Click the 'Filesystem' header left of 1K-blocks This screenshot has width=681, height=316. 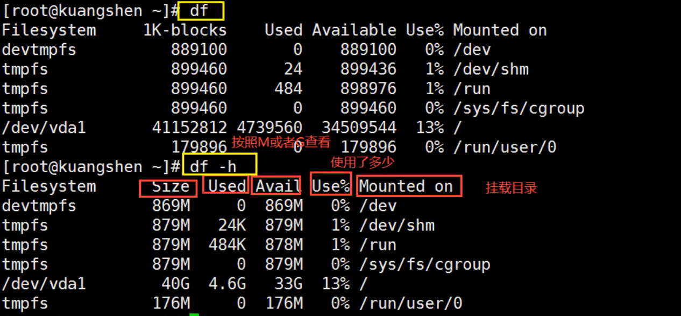(49, 30)
